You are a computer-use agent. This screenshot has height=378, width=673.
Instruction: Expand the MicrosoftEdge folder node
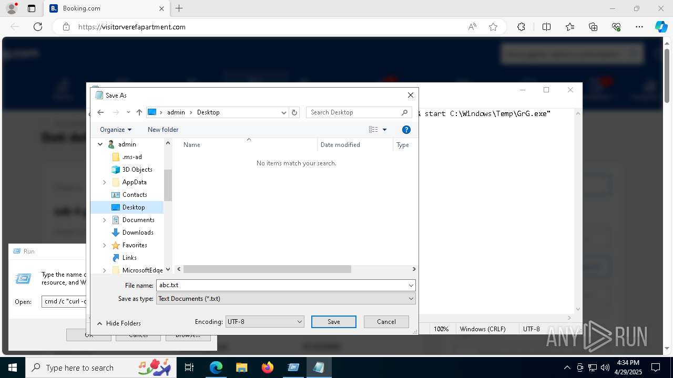[x=104, y=270]
